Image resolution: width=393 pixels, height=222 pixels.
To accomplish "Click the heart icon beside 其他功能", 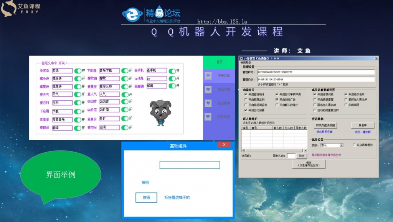I will tap(208, 90).
